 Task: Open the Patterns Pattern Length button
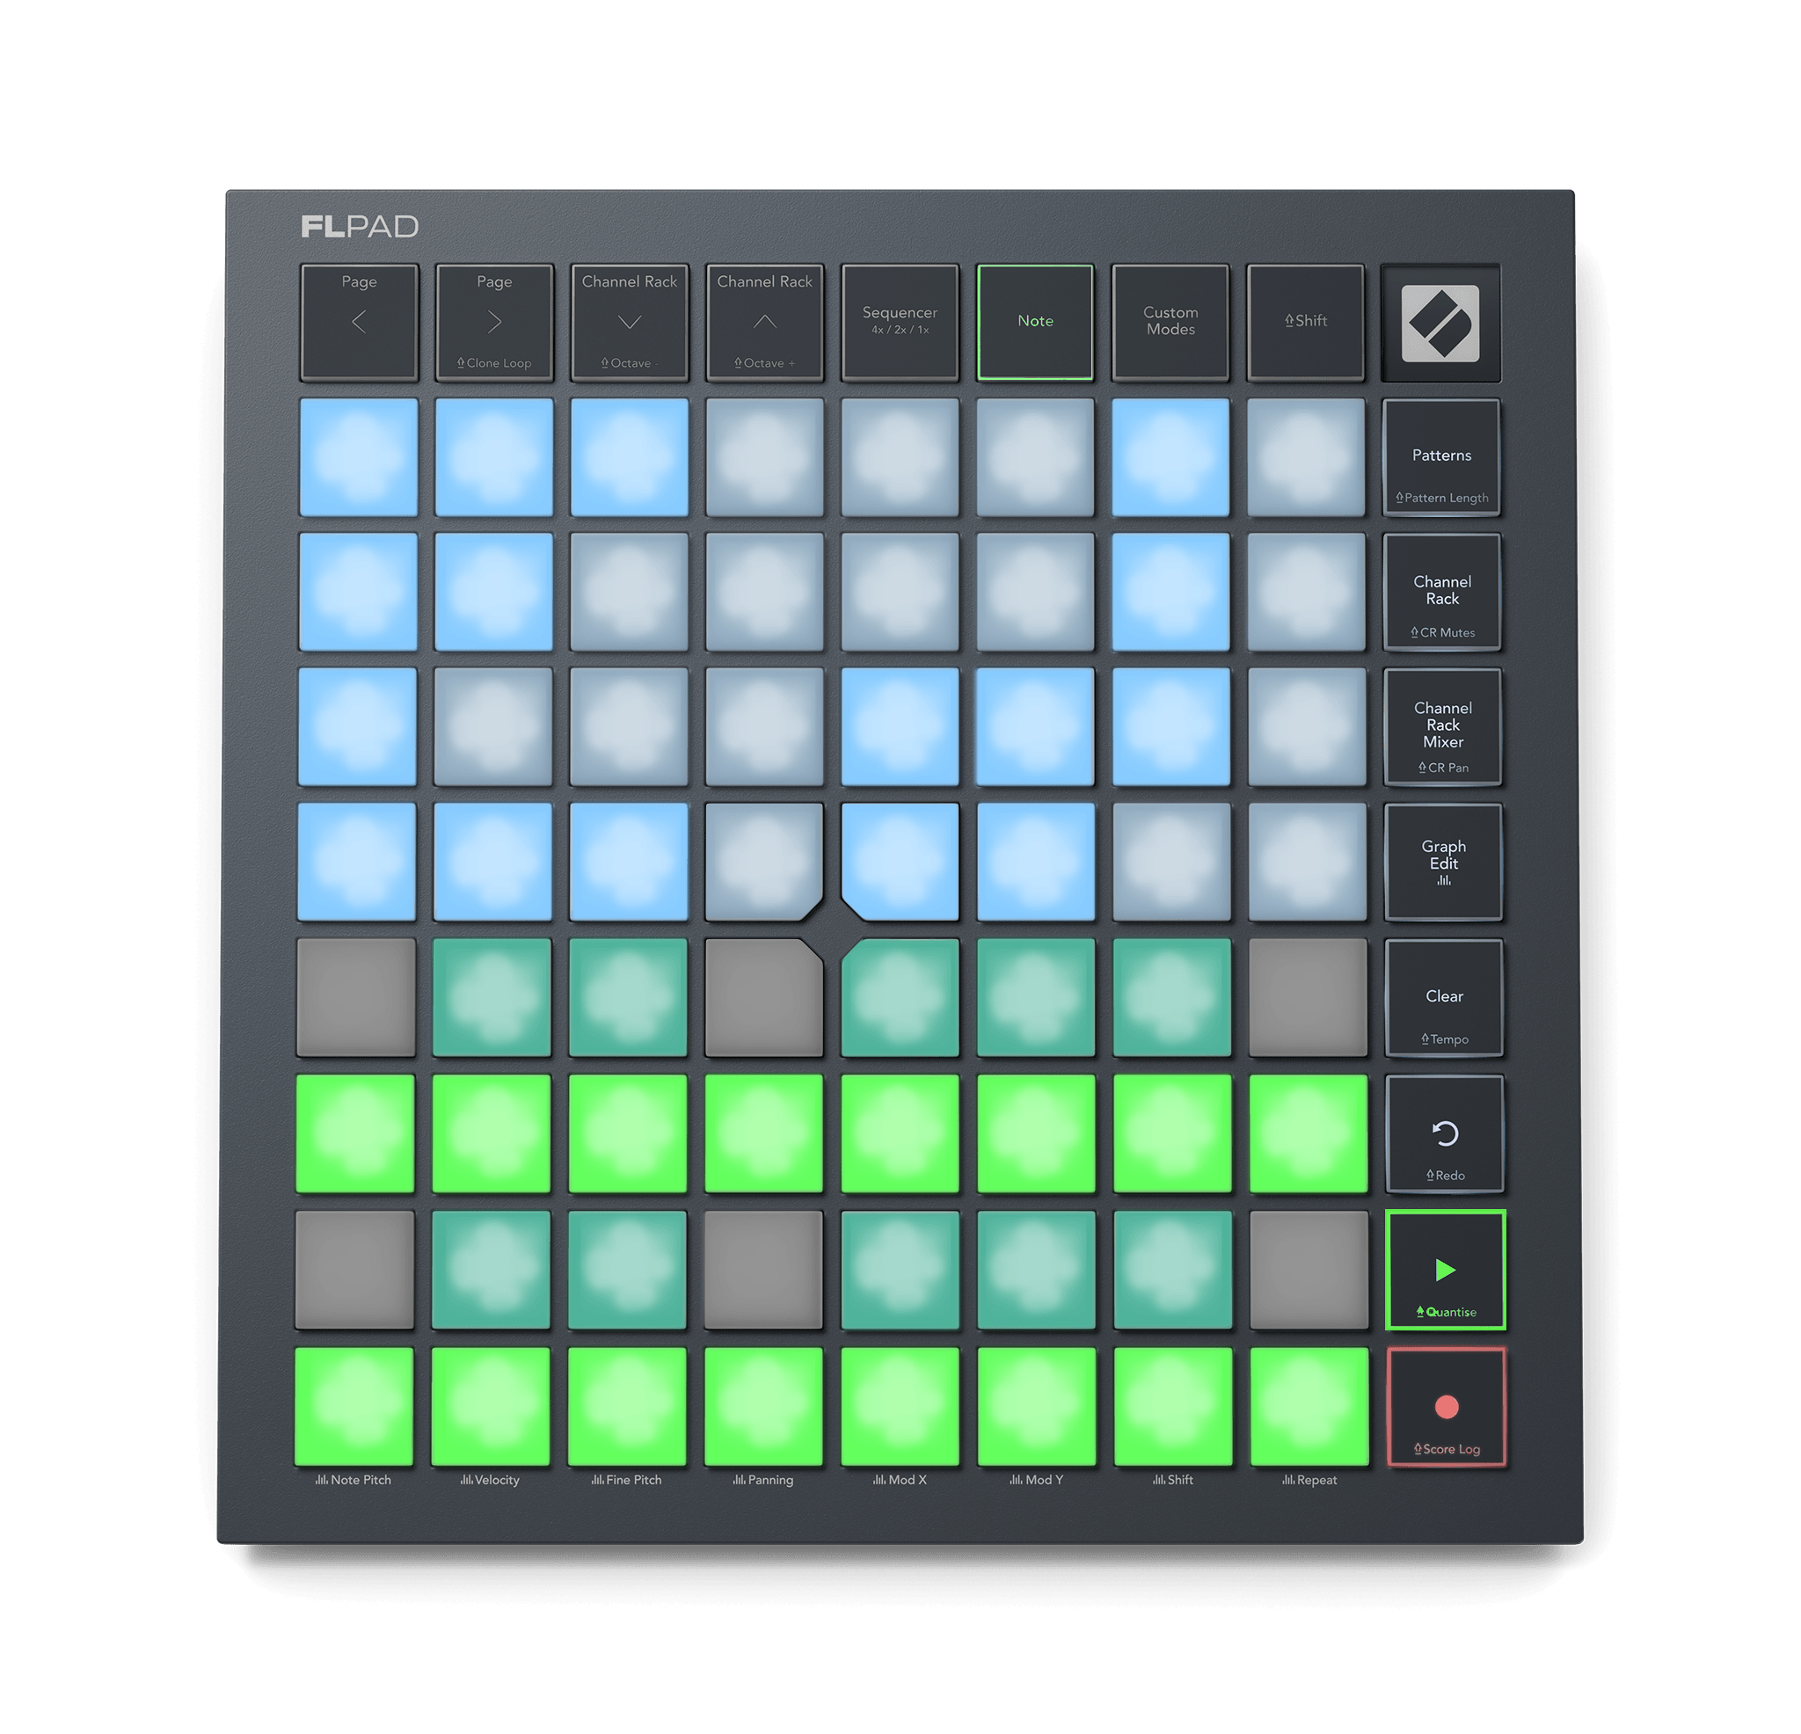point(1441,456)
